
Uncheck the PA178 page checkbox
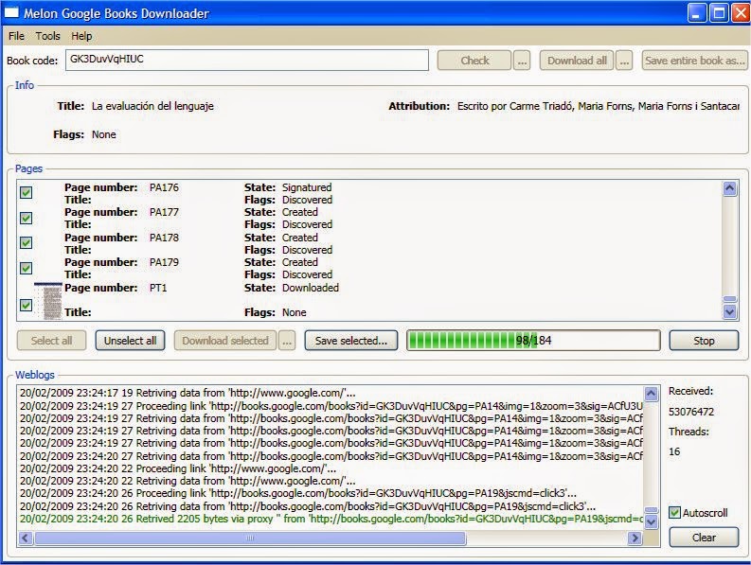[x=26, y=243]
